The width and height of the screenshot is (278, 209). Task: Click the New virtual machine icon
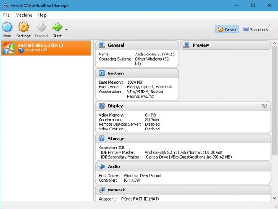pos(7,27)
